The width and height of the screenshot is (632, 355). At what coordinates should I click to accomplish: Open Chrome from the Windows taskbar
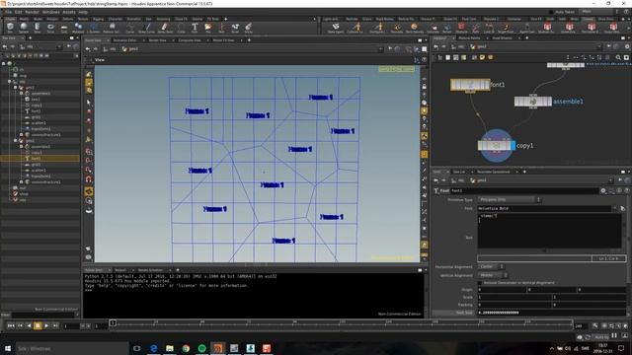coord(186,348)
